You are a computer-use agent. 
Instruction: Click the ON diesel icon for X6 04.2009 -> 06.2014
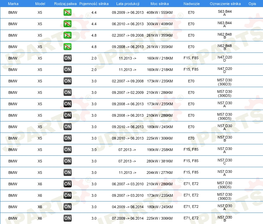click(67, 207)
